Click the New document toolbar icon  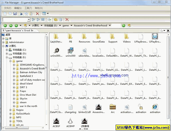5,14
